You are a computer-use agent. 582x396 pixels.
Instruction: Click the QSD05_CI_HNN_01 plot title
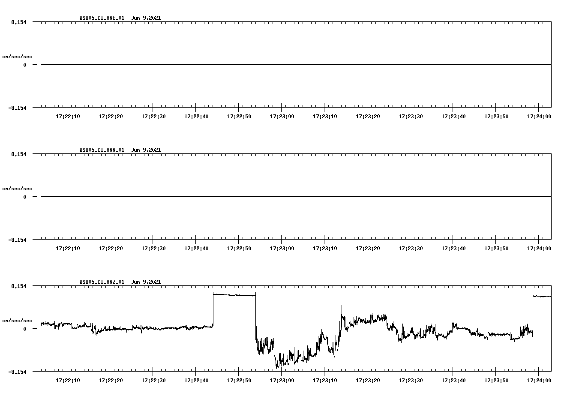pos(102,150)
